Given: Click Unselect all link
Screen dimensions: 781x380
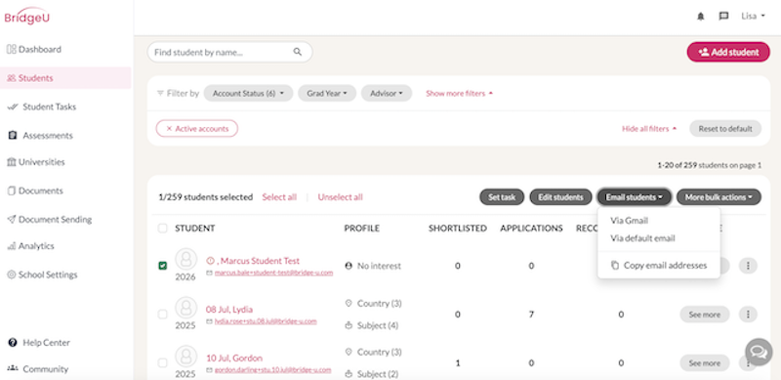Looking at the screenshot, I should pyautogui.click(x=340, y=197).
